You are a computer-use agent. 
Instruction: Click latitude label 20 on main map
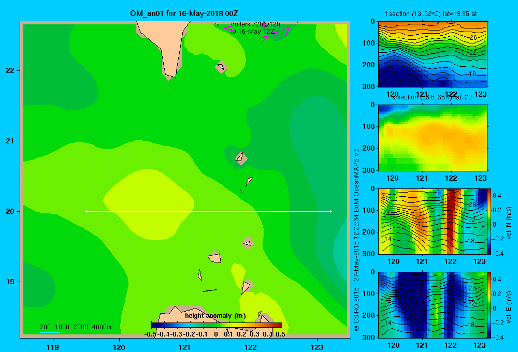(10, 211)
